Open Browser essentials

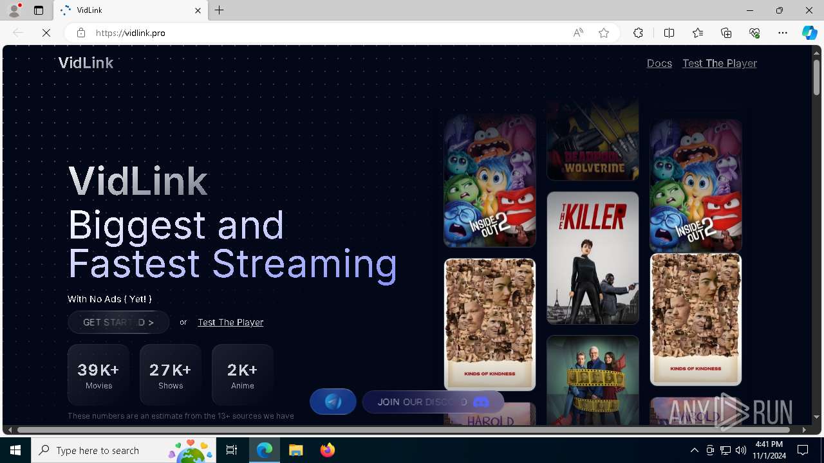click(754, 33)
